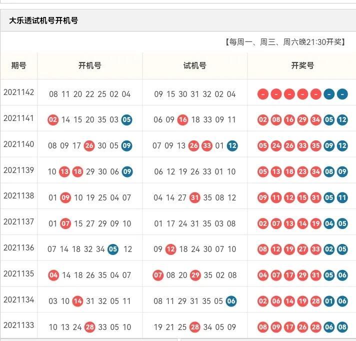Click red ball 16 in 2021141 试机号
The width and height of the screenshot is (356, 341).
pos(183,119)
